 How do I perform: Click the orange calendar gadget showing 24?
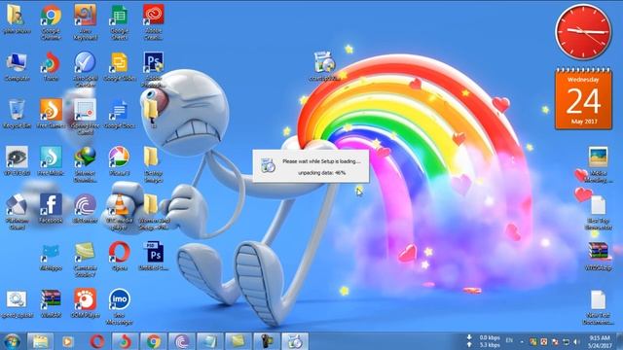click(583, 99)
